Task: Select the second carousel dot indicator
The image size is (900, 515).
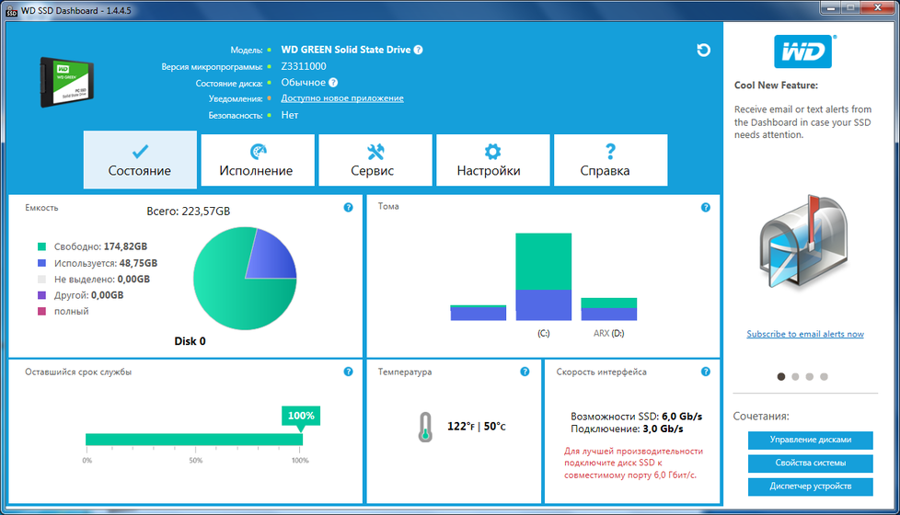Action: [x=796, y=376]
